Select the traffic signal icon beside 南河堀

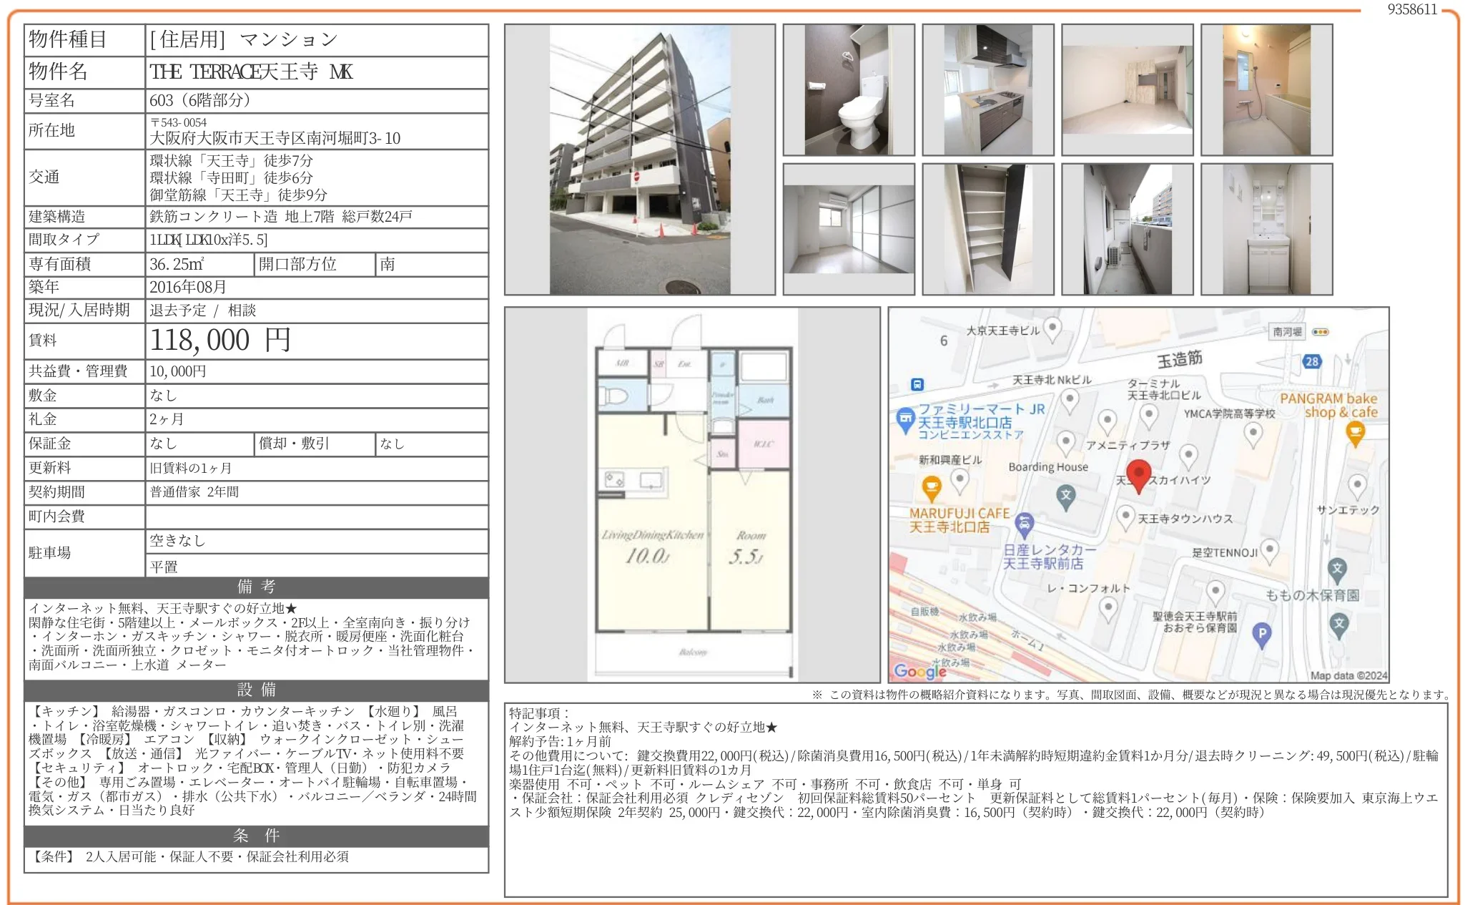coord(1321,331)
